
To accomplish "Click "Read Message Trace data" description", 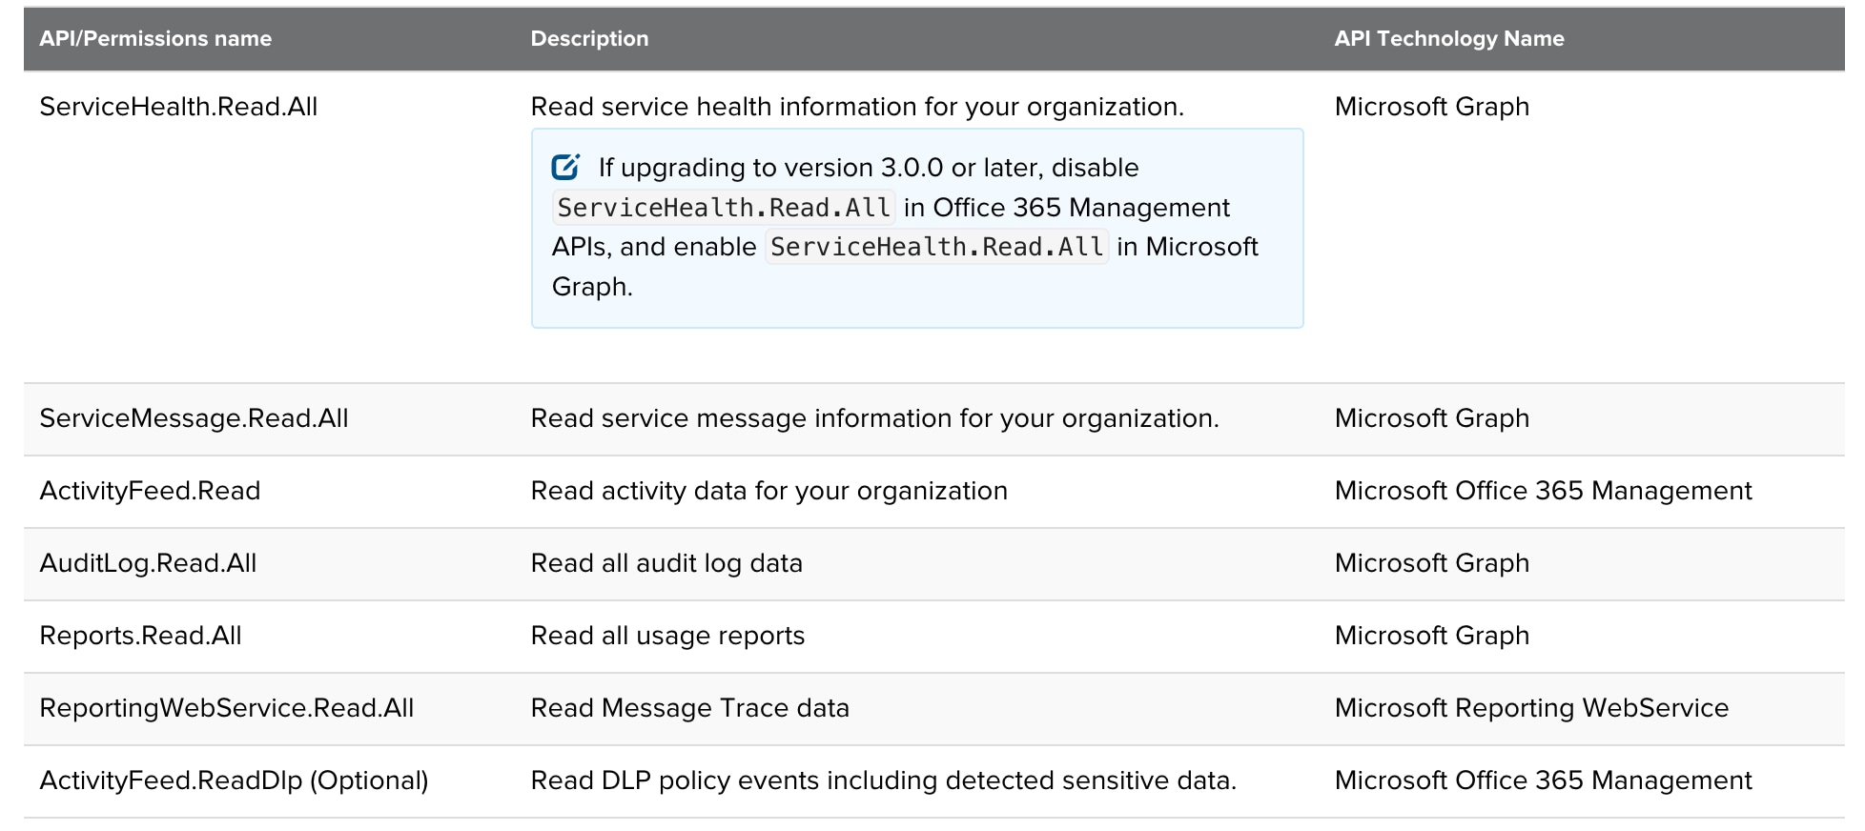I will pyautogui.click(x=689, y=708).
